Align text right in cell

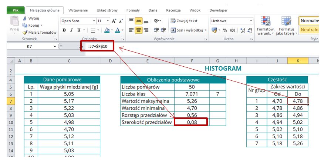(146, 30)
